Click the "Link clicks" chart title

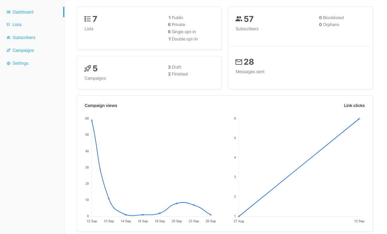click(x=354, y=105)
